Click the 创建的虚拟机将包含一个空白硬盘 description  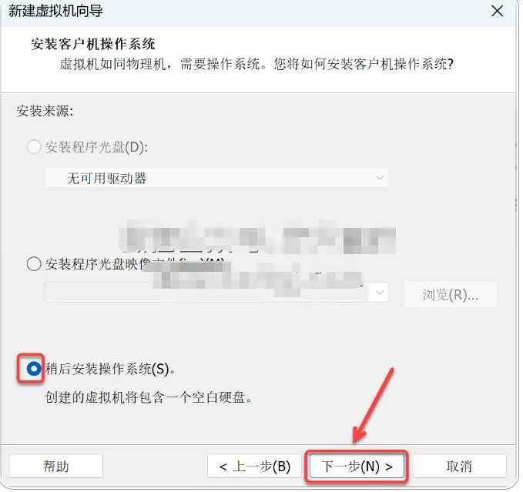(x=149, y=397)
